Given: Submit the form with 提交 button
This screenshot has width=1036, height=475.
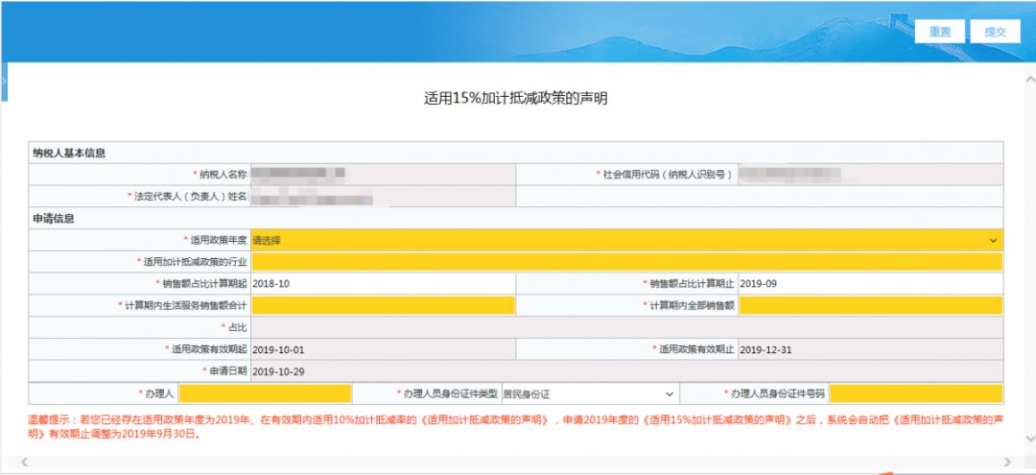Looking at the screenshot, I should 995,32.
